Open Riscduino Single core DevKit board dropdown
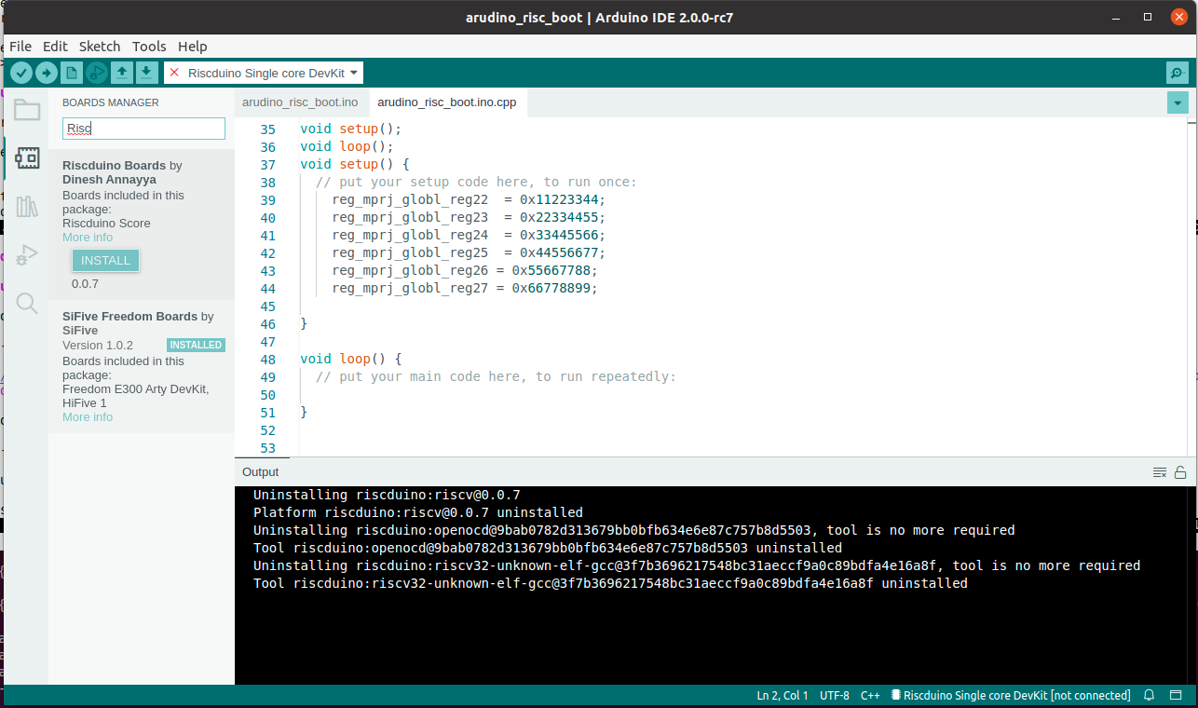This screenshot has height=708, width=1198. click(264, 73)
